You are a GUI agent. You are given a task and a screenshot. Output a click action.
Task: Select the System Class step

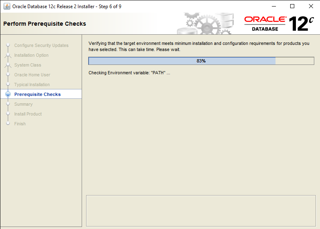pyautogui.click(x=28, y=65)
